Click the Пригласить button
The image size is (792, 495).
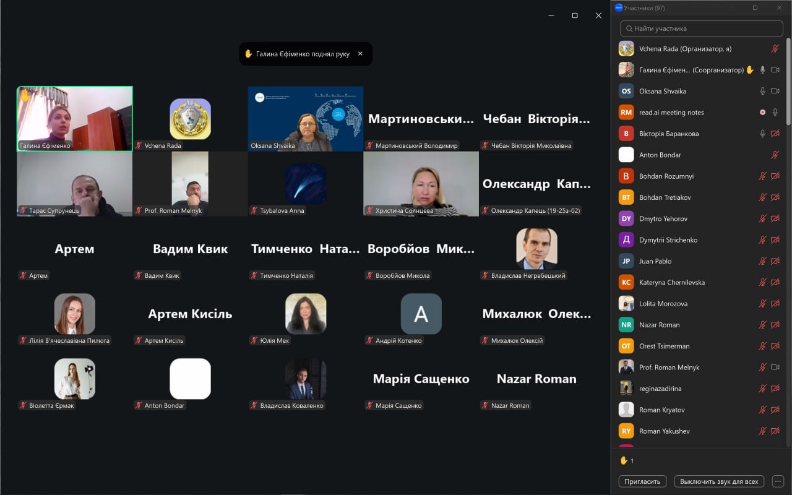point(642,481)
